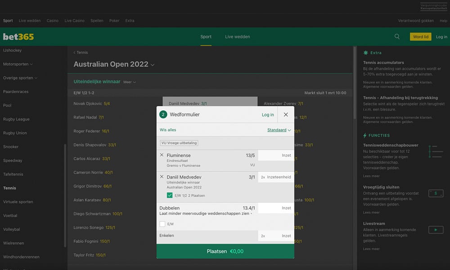
Task: Open Snooker in the sports sidebar
Action: tap(11, 147)
